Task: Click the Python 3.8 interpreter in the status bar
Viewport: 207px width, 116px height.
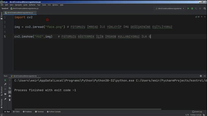Action: pyautogui.click(x=196, y=115)
